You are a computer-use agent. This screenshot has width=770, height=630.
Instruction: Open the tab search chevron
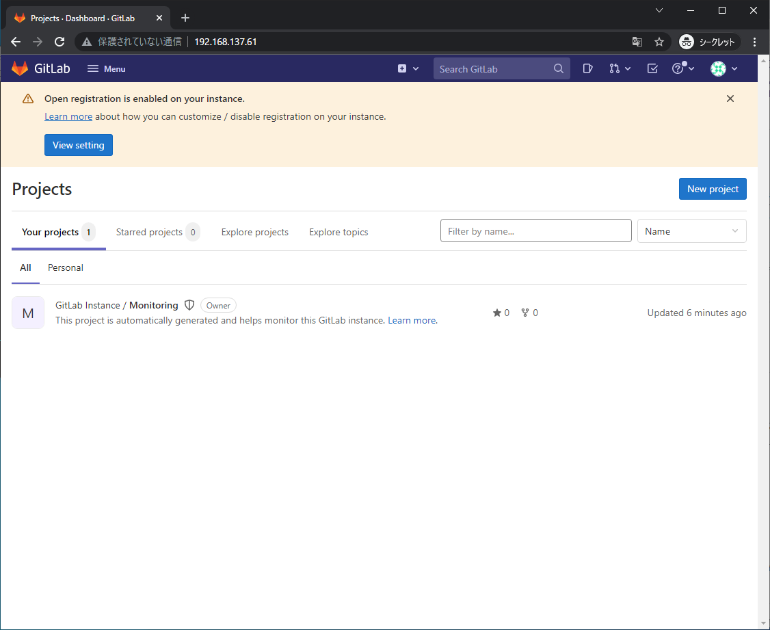659,10
